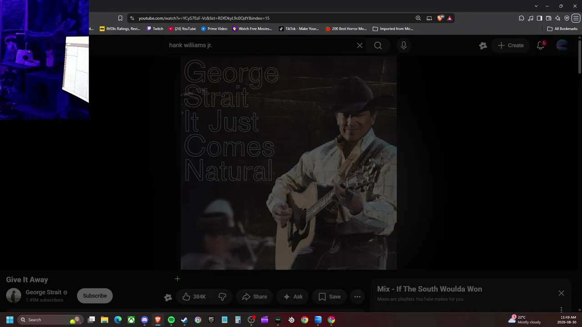Open the IMDb: Ratings, Reviews bookmark

(120, 29)
